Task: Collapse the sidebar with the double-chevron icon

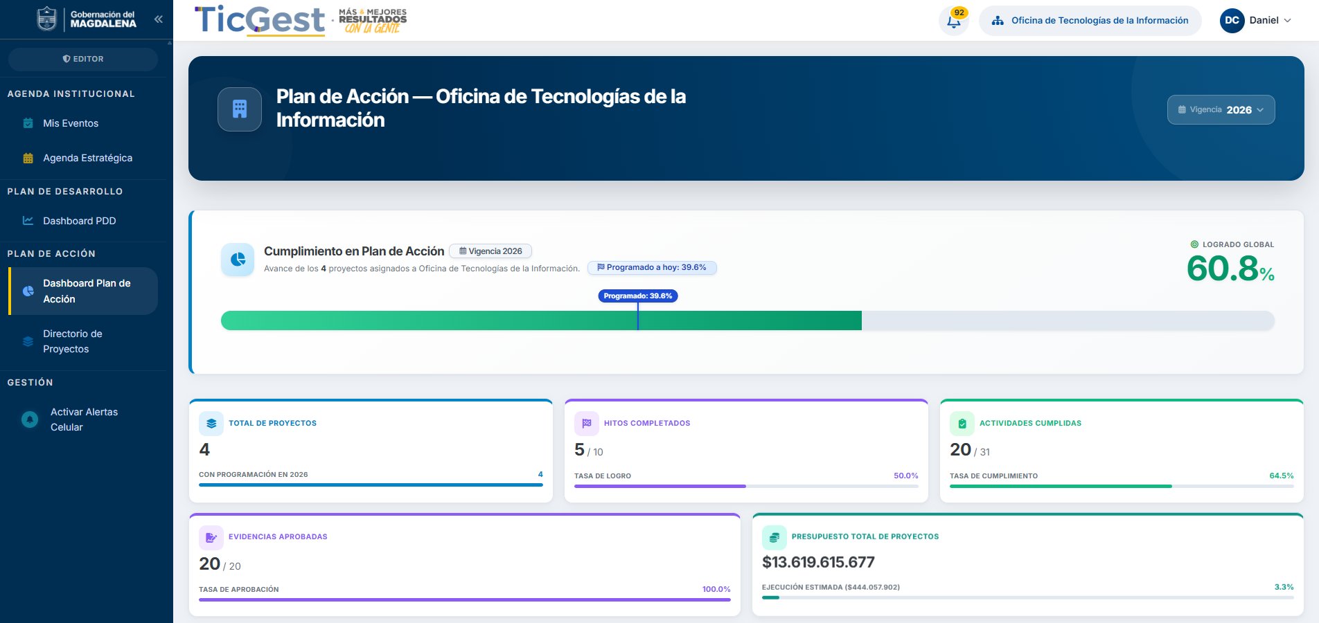Action: click(159, 19)
